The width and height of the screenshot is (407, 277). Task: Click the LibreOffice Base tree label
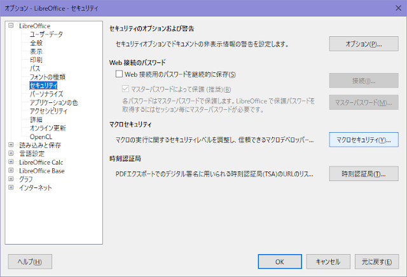click(42, 171)
